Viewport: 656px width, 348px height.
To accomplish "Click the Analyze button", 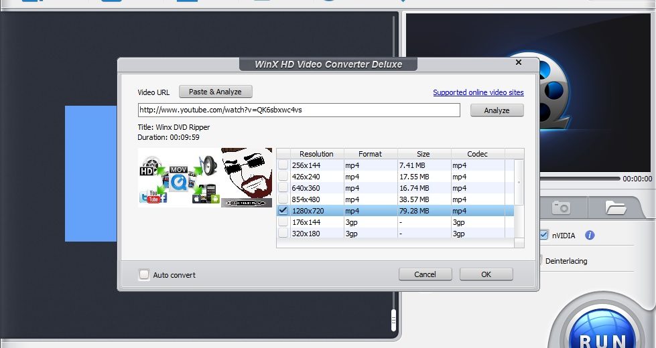I will point(497,110).
